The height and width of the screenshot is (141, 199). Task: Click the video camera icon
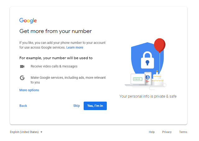[x=22, y=66]
